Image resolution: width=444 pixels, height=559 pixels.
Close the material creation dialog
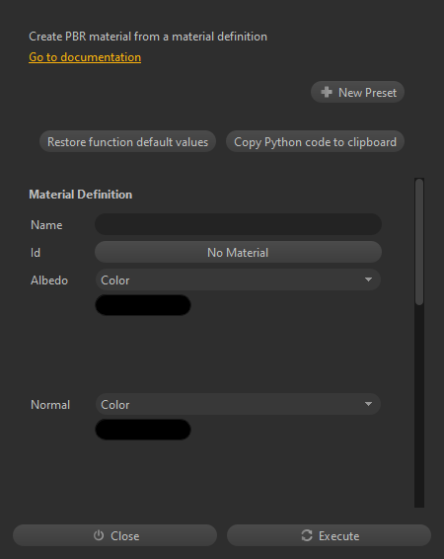(115, 535)
